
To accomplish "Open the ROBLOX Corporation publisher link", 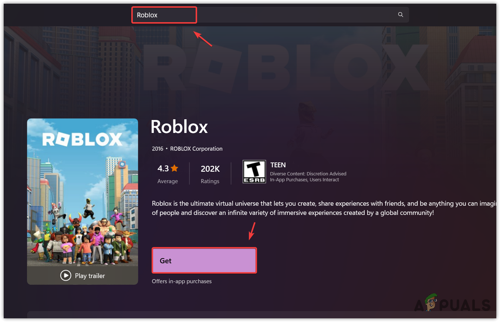I will pyautogui.click(x=196, y=149).
